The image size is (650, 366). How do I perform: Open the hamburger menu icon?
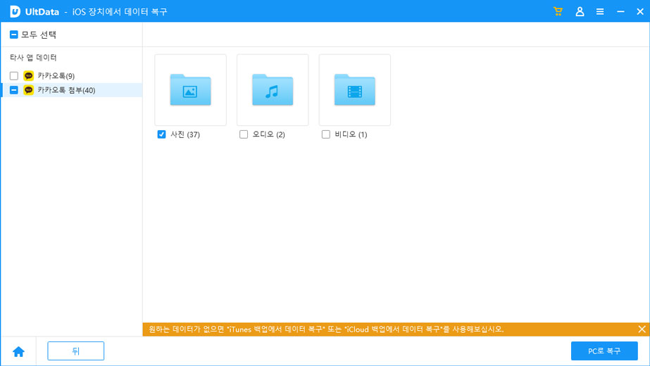click(600, 11)
